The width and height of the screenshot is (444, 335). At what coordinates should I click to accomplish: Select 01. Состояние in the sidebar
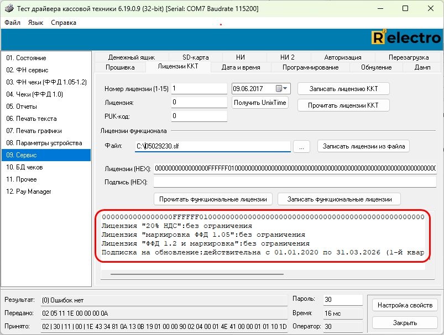pyautogui.click(x=26, y=58)
